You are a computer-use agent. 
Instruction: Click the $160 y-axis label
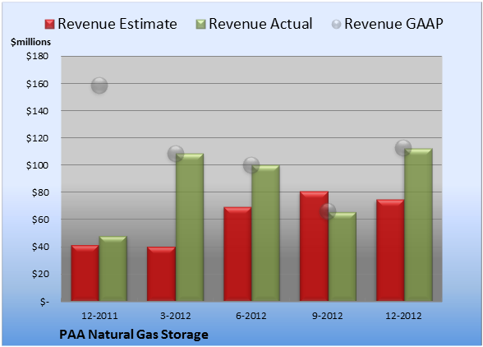click(x=37, y=84)
